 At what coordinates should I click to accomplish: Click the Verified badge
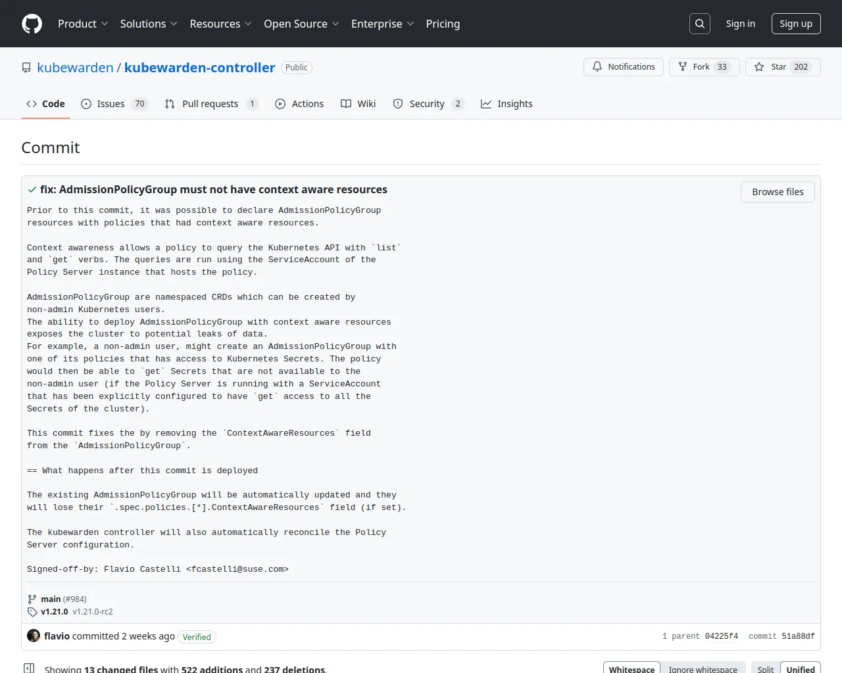coord(197,637)
